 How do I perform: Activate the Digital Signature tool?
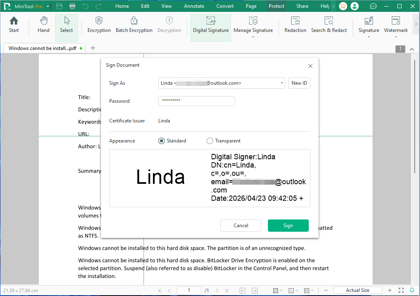(211, 25)
